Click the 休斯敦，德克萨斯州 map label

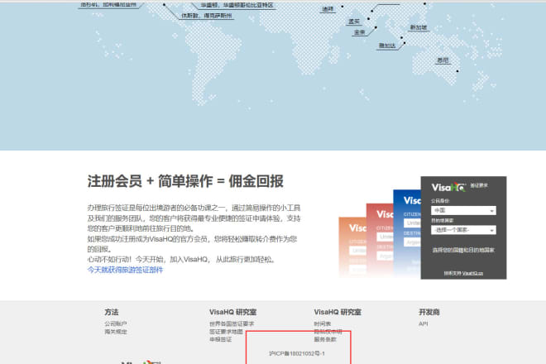207,16
